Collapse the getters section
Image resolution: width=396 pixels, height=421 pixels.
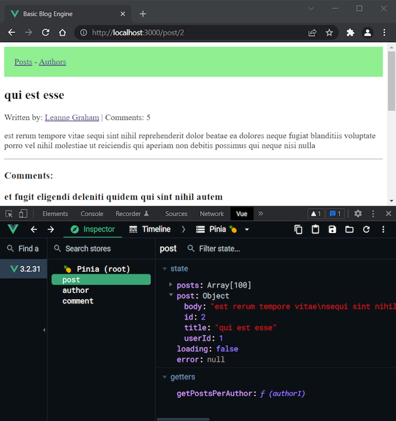click(165, 377)
